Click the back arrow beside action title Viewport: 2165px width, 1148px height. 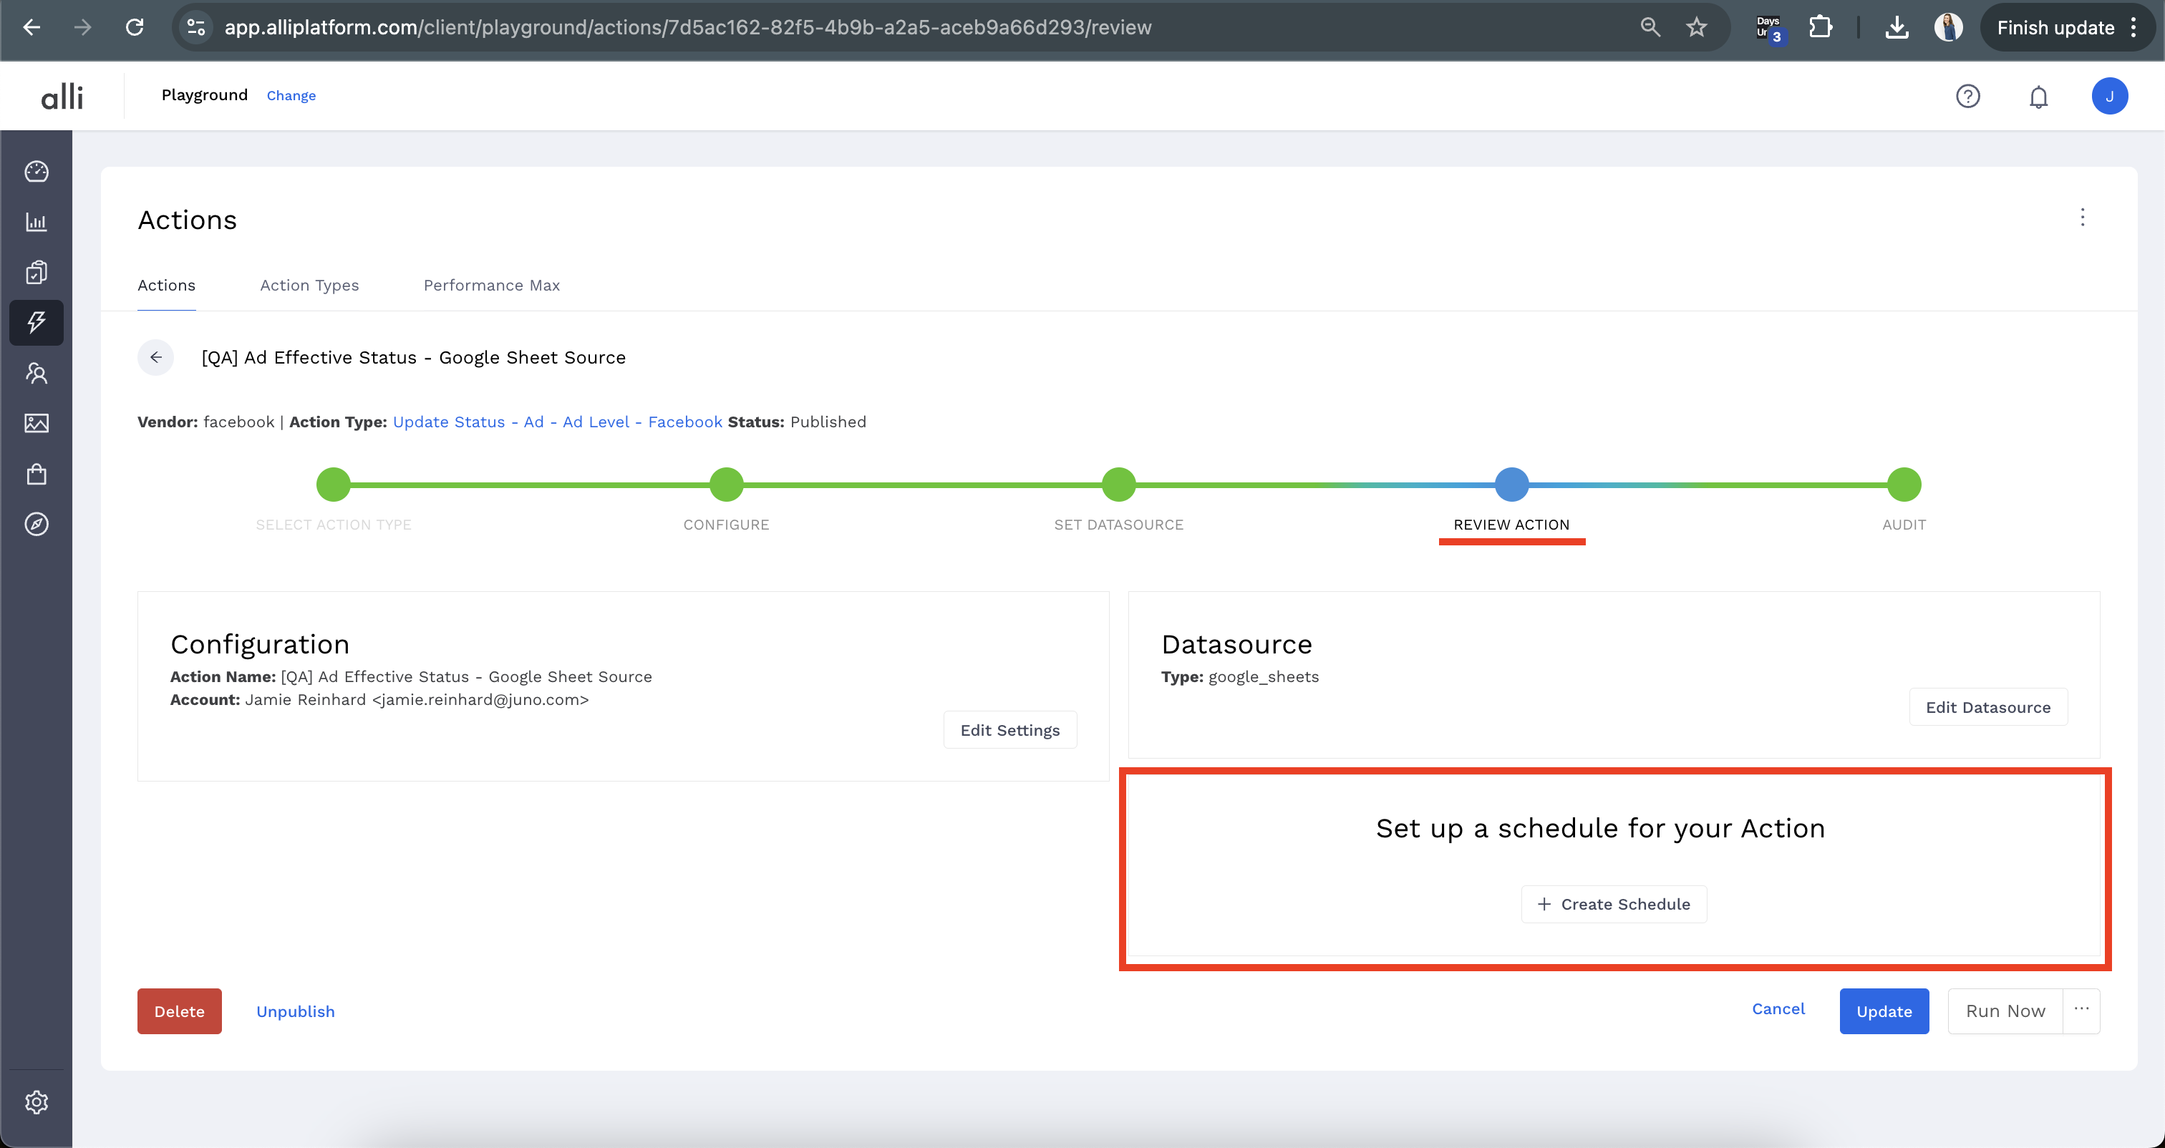pos(155,357)
